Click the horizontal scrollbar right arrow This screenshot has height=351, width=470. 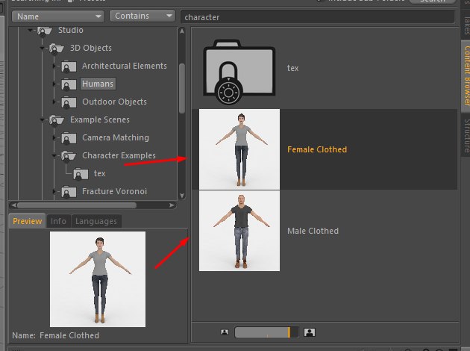pyautogui.click(x=172, y=205)
